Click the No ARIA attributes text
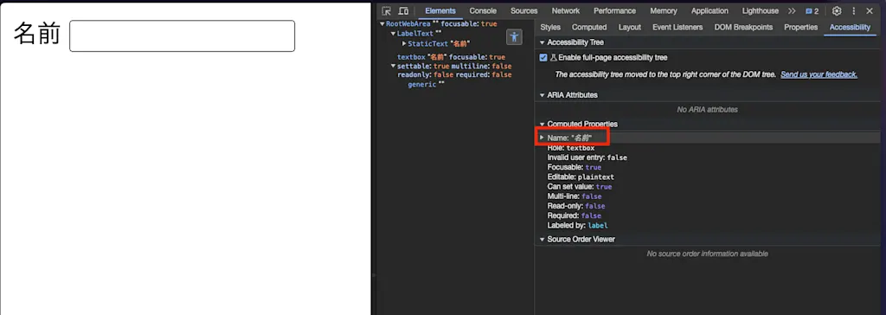 (707, 110)
